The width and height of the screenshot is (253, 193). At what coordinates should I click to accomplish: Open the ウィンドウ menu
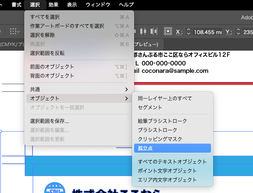coord(98,5)
